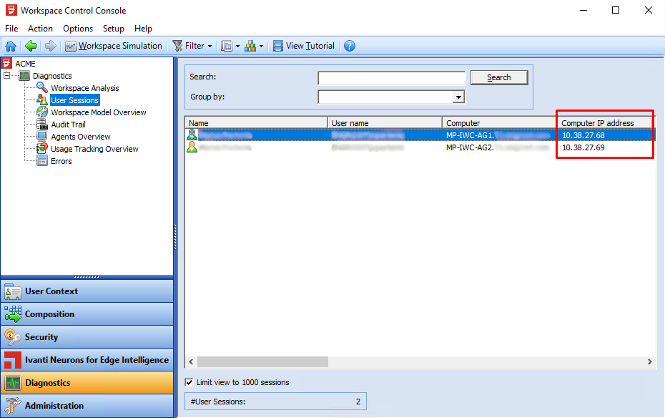Click MP-IWC-AG1 computer cell
This screenshot has width=665, height=418.
pos(498,135)
